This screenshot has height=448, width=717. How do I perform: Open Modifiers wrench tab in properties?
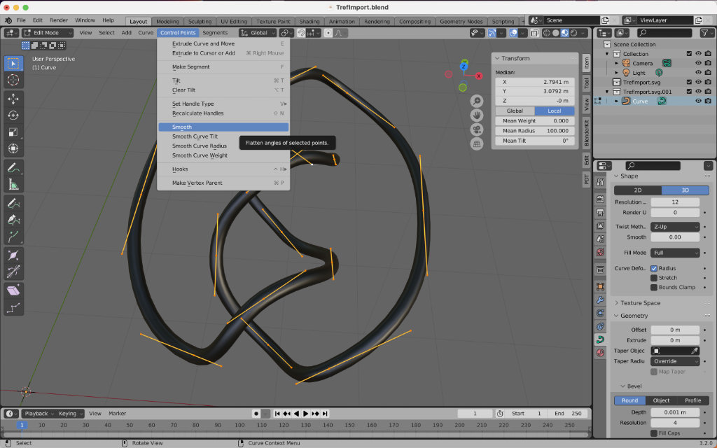tap(600, 300)
